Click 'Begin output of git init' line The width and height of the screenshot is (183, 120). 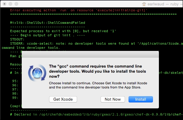[48, 35]
